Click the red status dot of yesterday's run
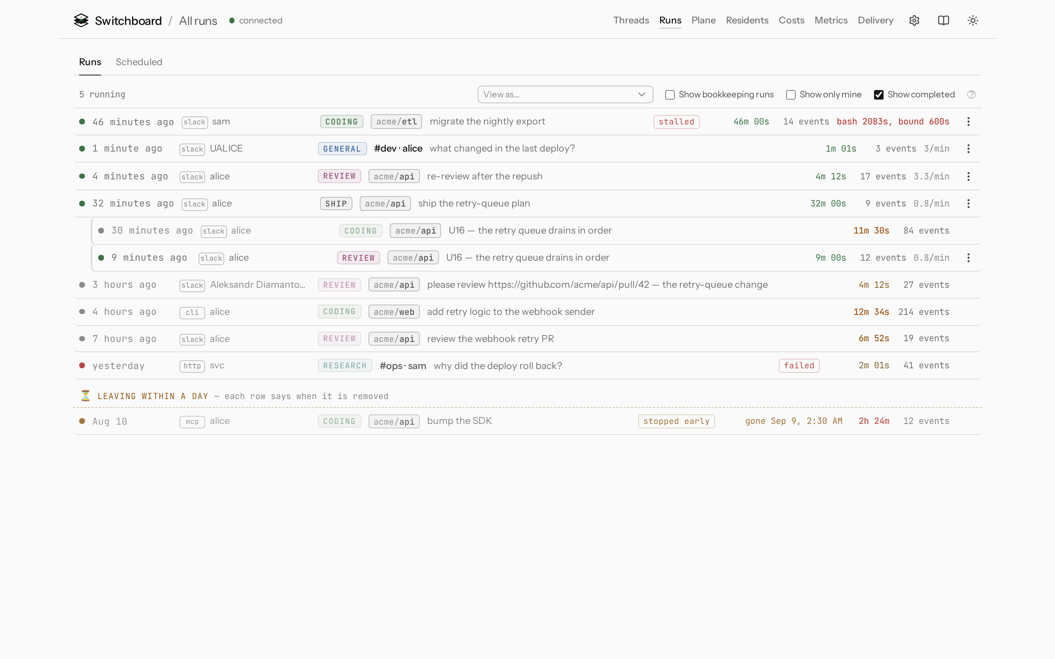The image size is (1055, 659). [82, 365]
